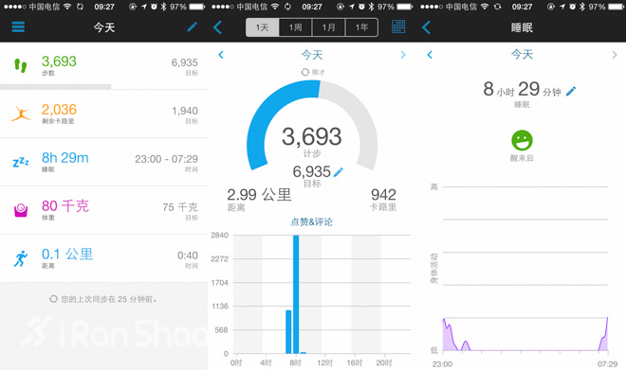Go to previous day in steps view

[x=221, y=55]
